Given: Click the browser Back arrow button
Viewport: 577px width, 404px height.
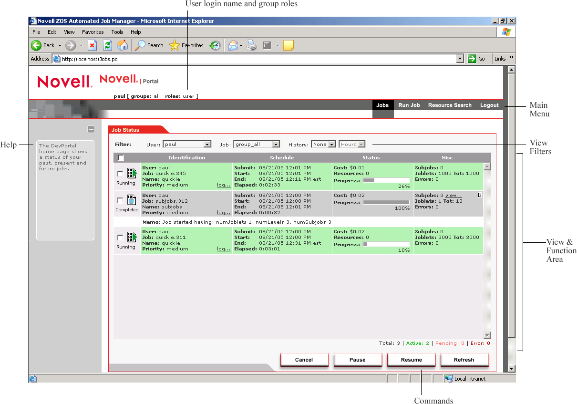Looking at the screenshot, I should (x=36, y=45).
